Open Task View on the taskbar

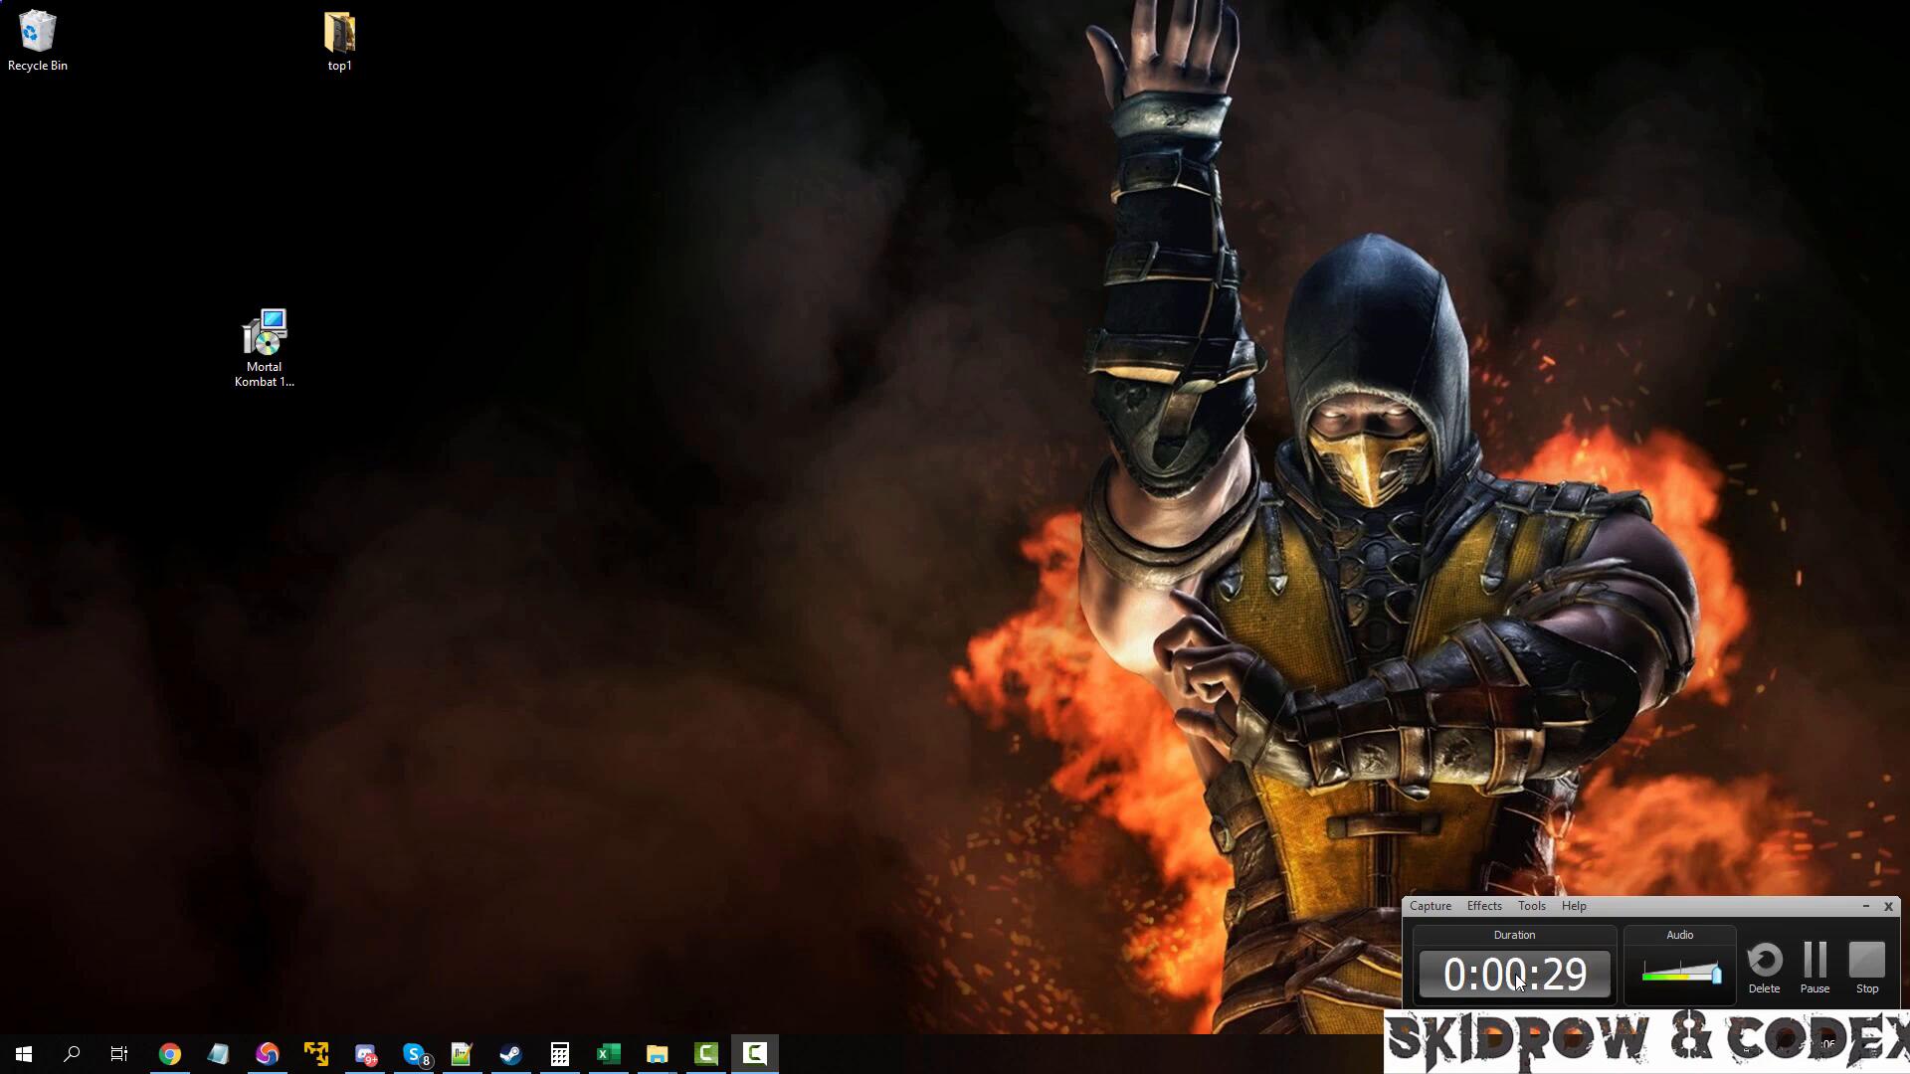119,1054
